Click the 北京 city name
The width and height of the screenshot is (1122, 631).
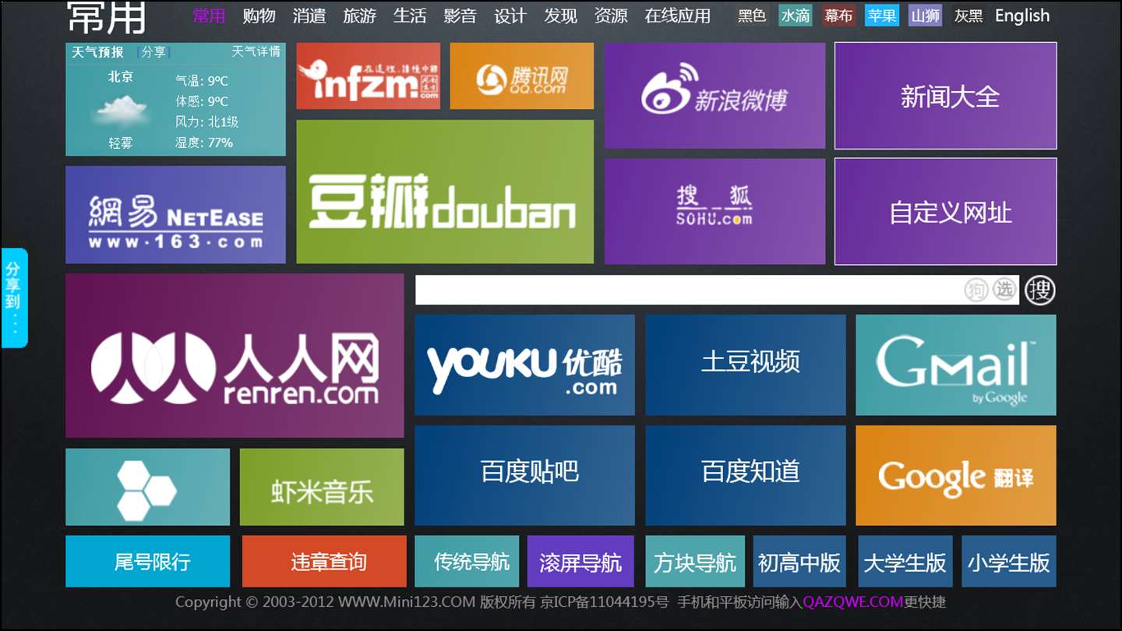tap(121, 76)
